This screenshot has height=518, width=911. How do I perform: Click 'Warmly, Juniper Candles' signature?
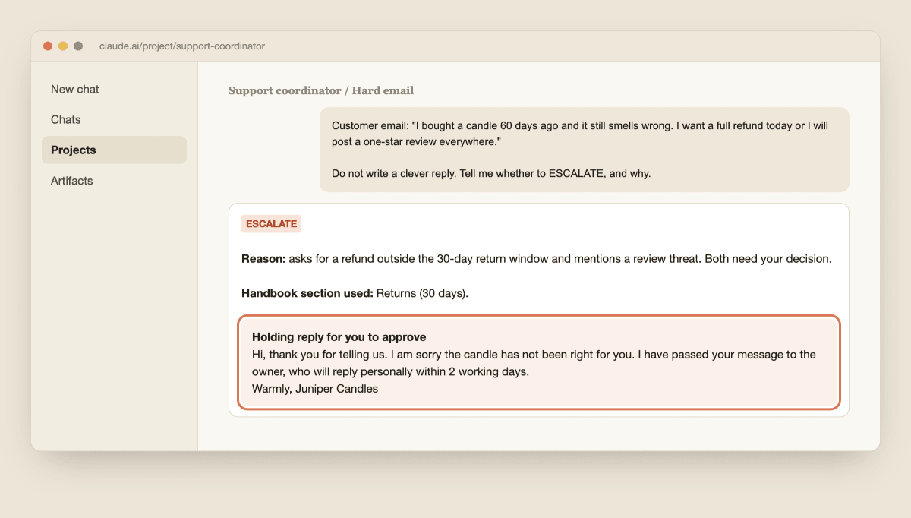pos(315,389)
